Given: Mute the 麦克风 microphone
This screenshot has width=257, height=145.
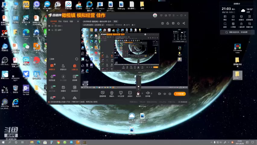Looking at the screenshot, I should pyautogui.click(x=138, y=94).
